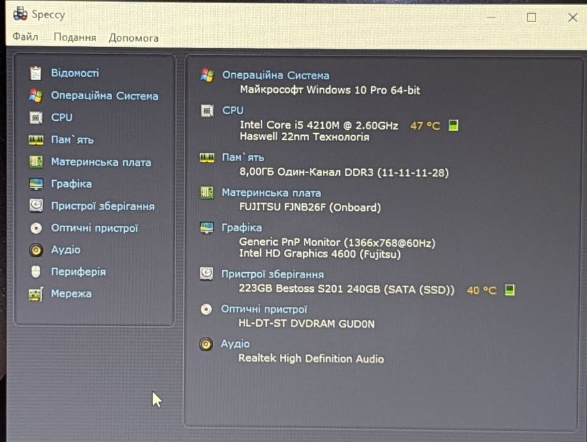Open Пристрої зберігання from sidebar
This screenshot has height=442, width=587.
(x=103, y=206)
